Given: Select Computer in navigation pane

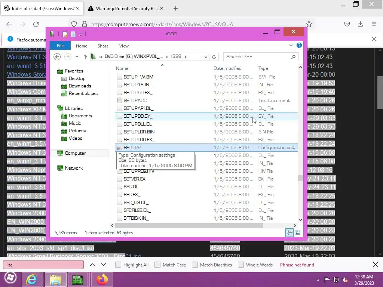Looking at the screenshot, I should click(75, 153).
